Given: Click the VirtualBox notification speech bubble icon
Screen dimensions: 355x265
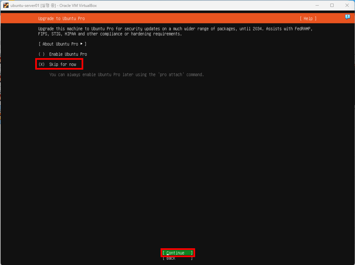Looking at the screenshot, I should tap(347, 17).
